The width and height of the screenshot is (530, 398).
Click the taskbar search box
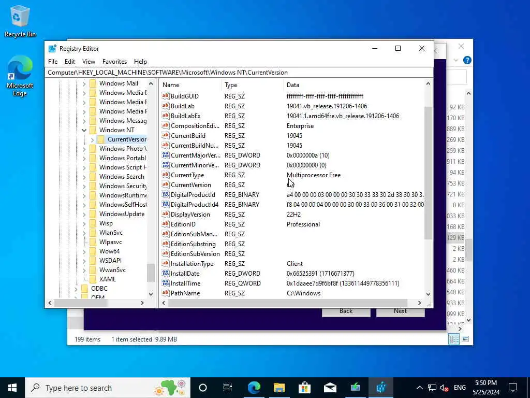click(108, 388)
